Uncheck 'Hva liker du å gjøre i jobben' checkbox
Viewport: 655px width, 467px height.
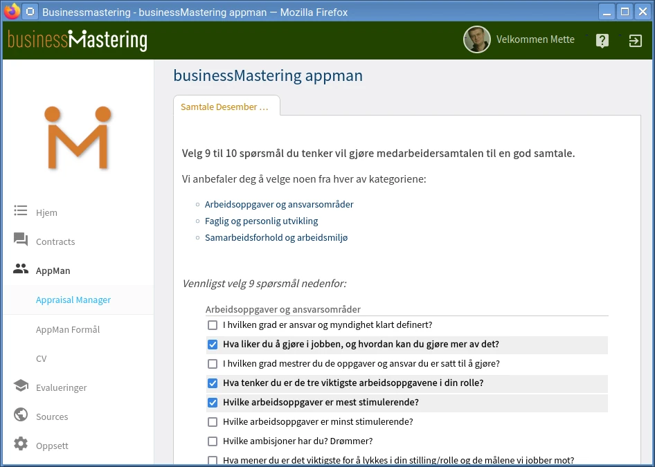pos(213,345)
